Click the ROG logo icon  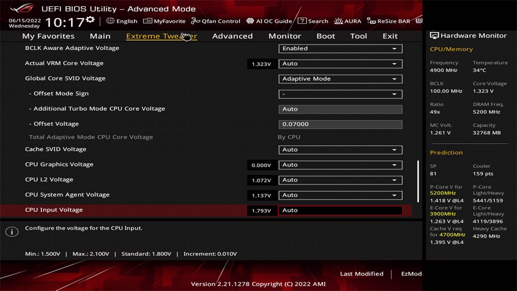click(22, 8)
